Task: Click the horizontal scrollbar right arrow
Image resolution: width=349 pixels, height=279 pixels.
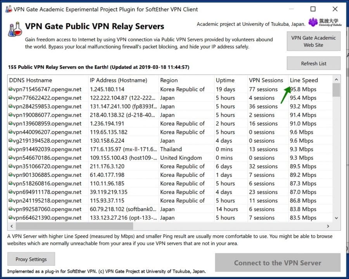Action: point(328,226)
